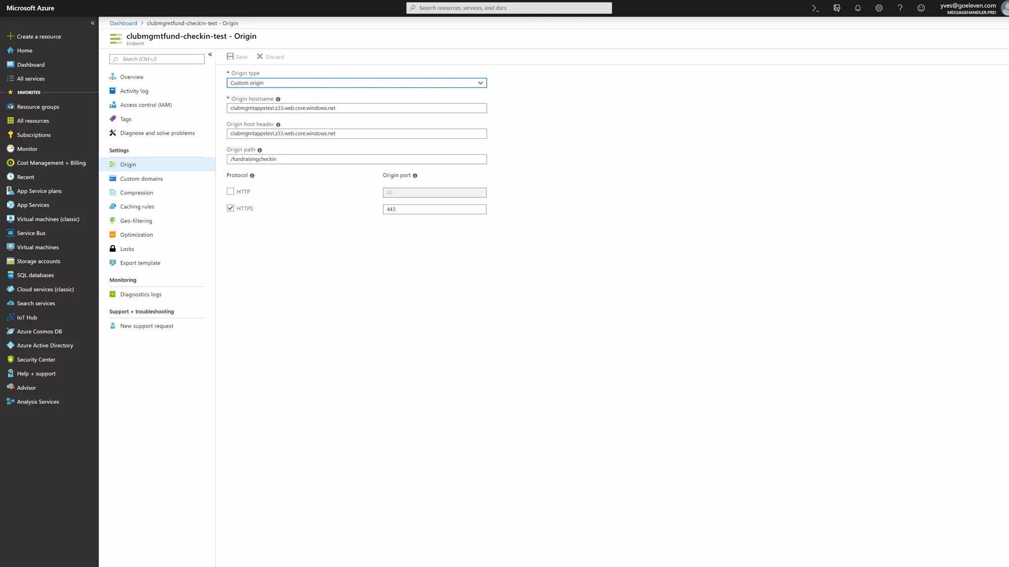Open portal settings gear icon
The height and width of the screenshot is (567, 1009).
click(879, 8)
